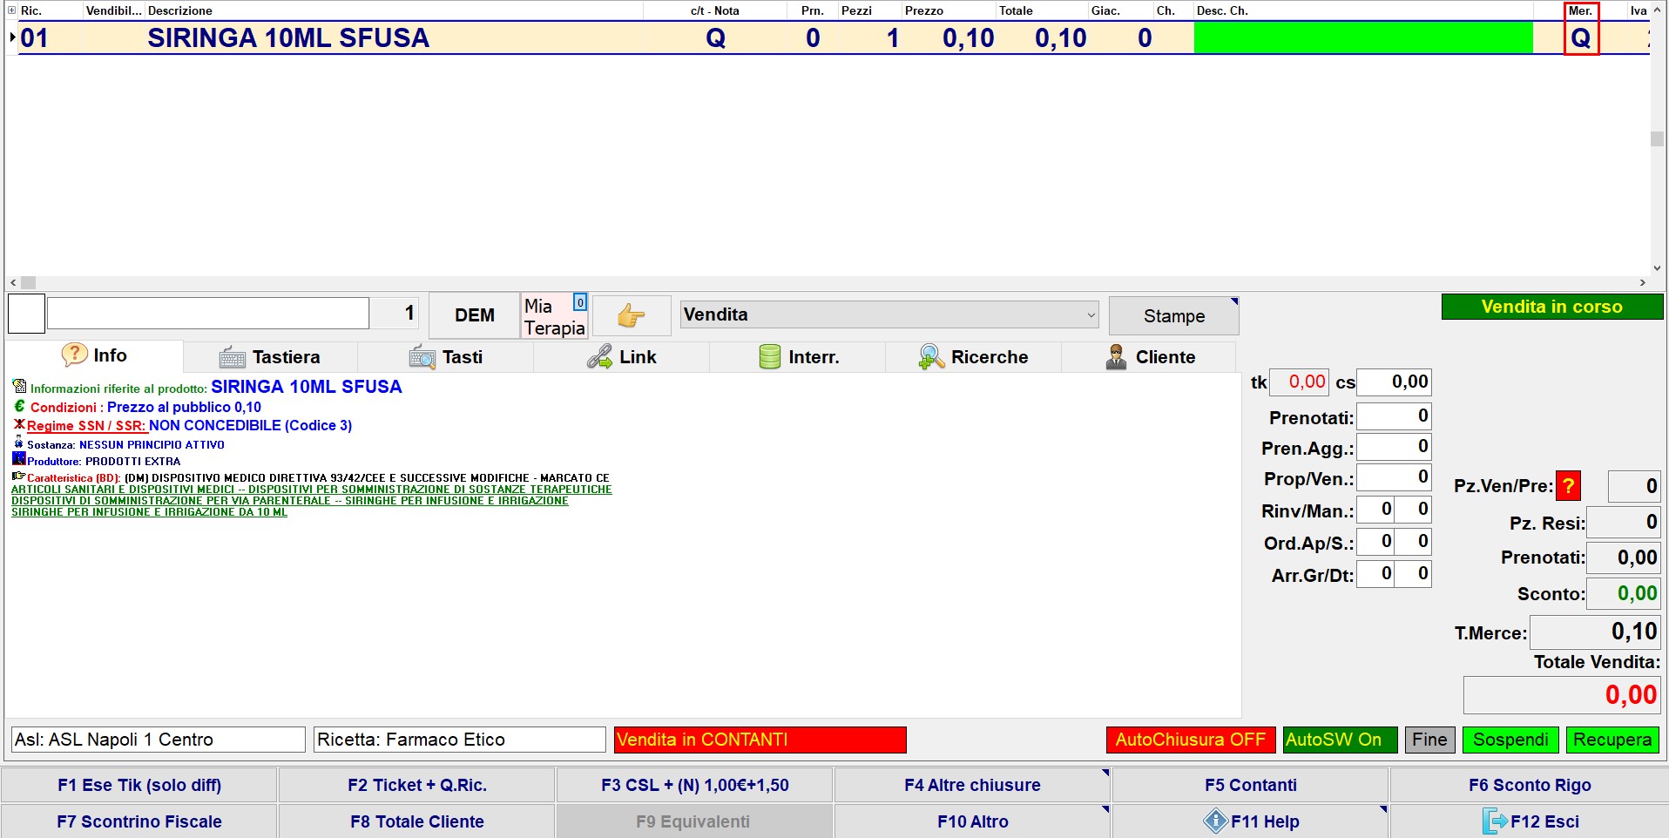
Task: Click the red question mark next to Pz.Ven/Pre
Action: tap(1568, 486)
